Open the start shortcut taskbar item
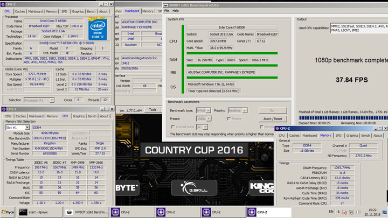Image resolution: width=388 pixels, height=218 pixels. (x=40, y=212)
